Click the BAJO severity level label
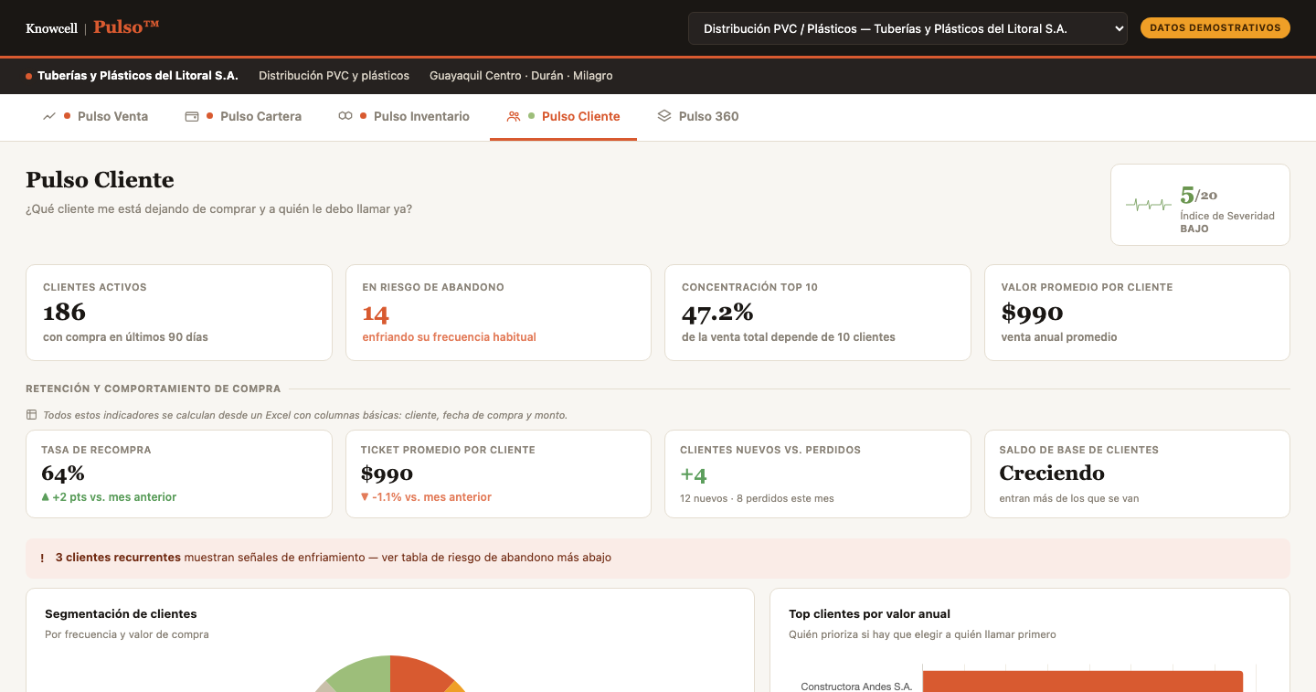 [x=1194, y=229]
